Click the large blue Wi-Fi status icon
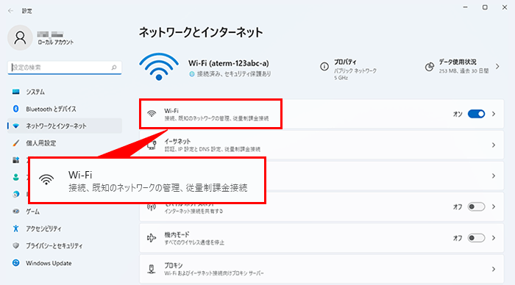 pyautogui.click(x=159, y=67)
